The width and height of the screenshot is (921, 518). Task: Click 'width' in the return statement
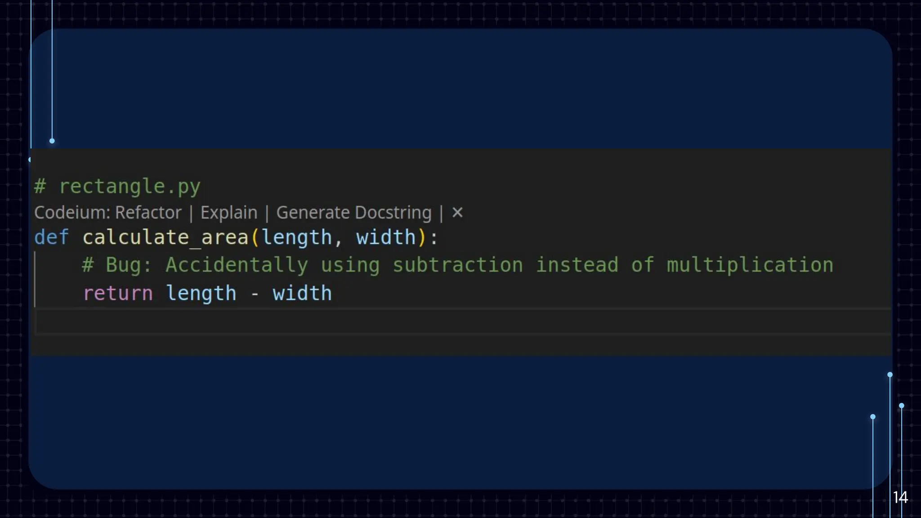click(x=302, y=293)
